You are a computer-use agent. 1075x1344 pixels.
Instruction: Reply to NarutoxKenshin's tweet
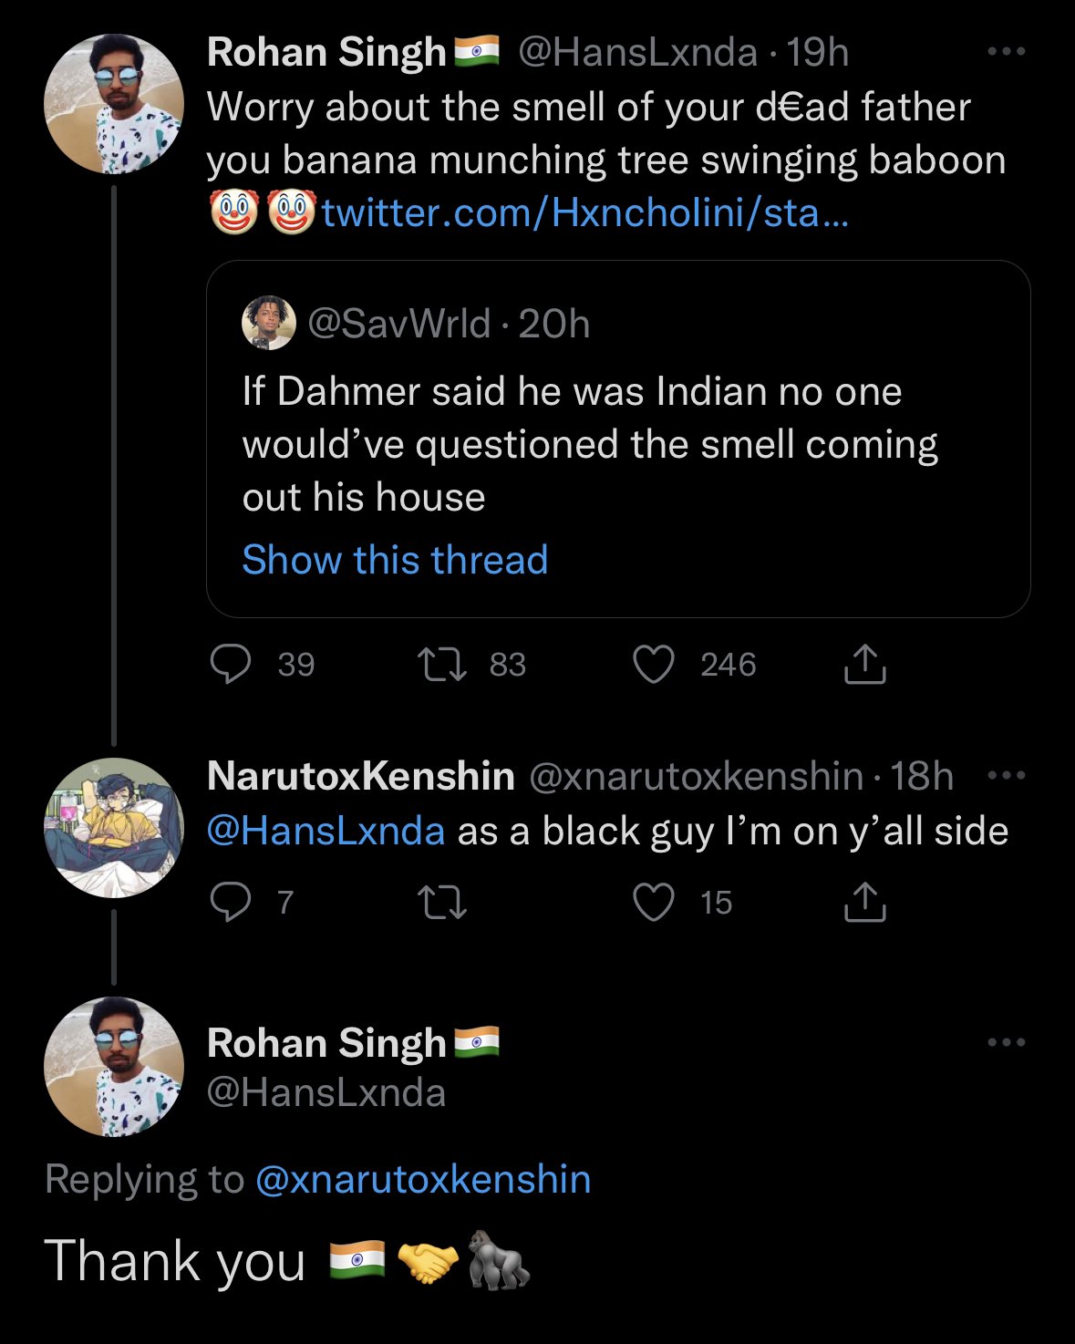click(231, 903)
